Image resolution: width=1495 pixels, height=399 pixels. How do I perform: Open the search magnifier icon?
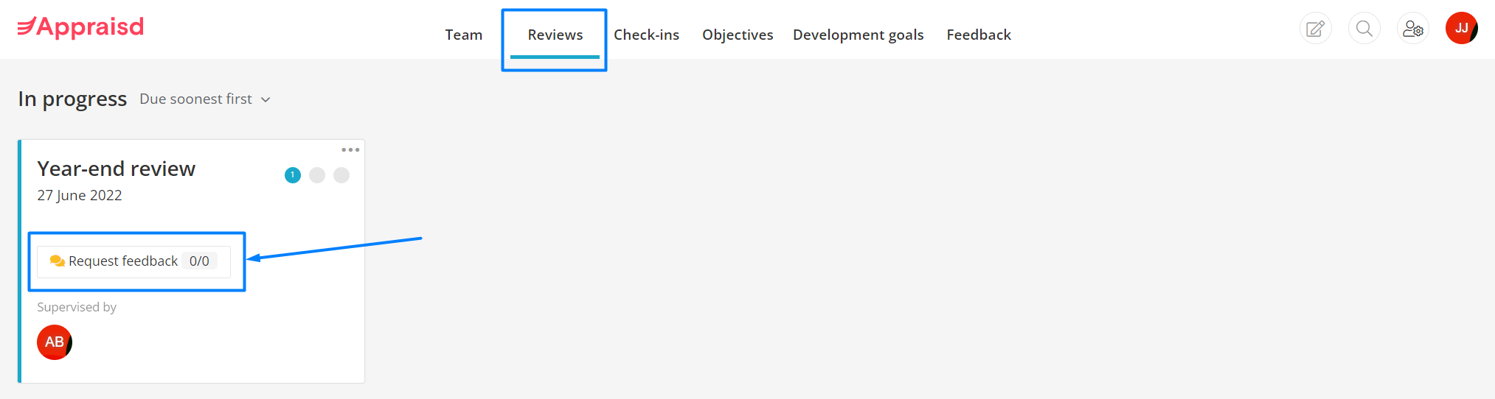pos(1364,29)
